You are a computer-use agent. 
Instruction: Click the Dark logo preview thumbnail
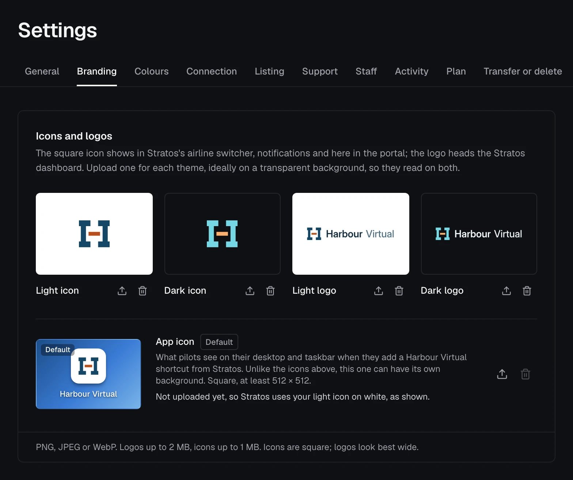[x=479, y=234]
